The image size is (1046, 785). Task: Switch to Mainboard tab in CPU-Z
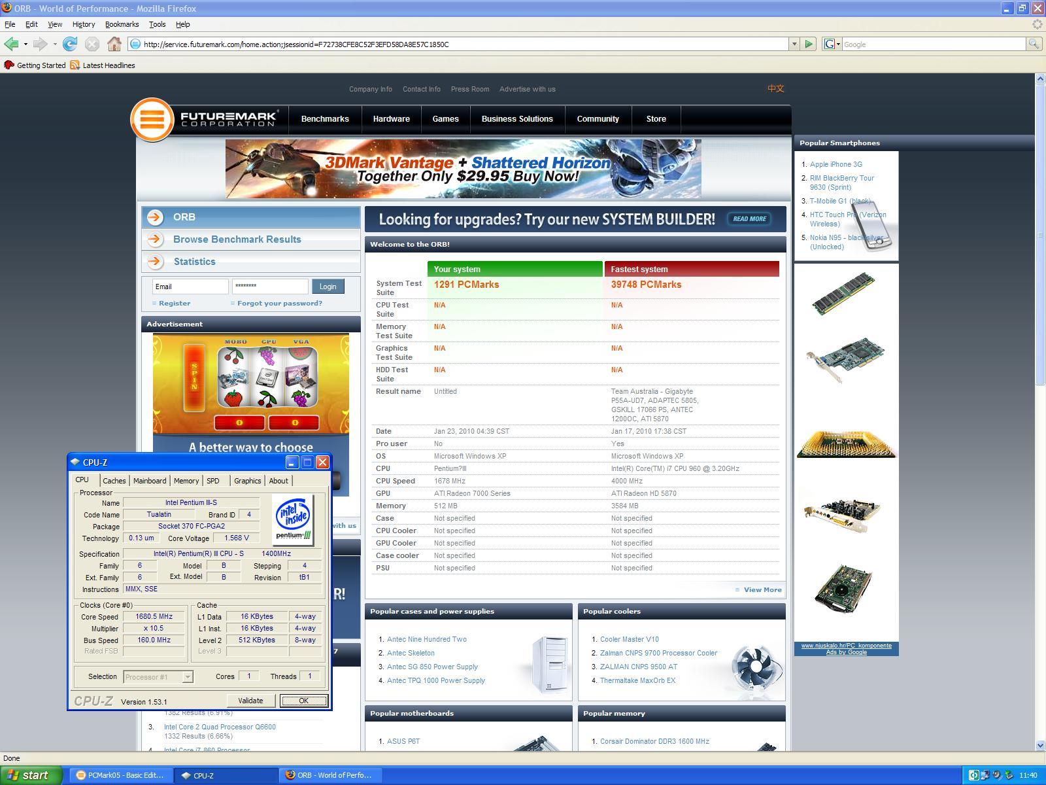click(x=150, y=481)
